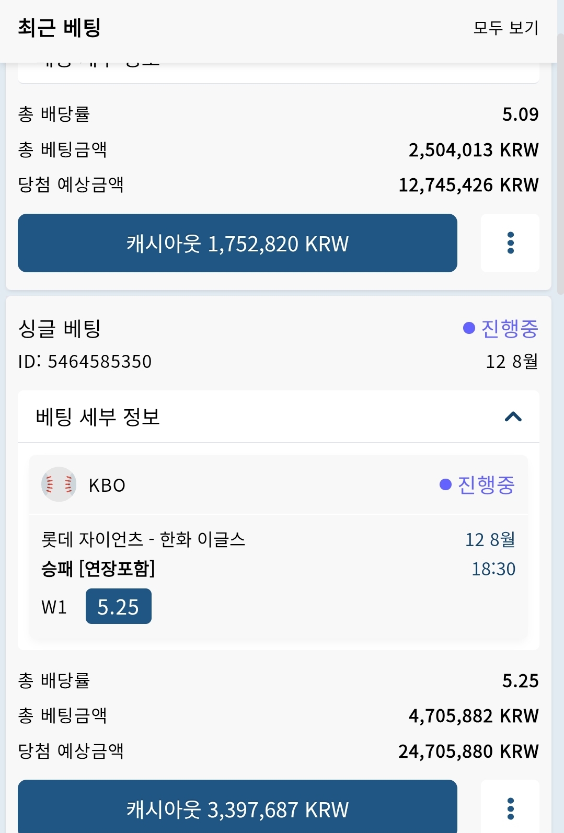
Task: Click the 진행중 status dot in KBO row
Action: [x=445, y=485]
